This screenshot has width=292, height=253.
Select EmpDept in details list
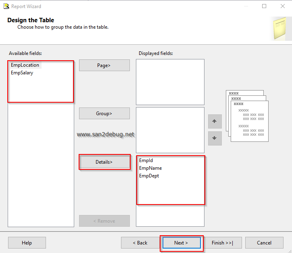click(149, 176)
